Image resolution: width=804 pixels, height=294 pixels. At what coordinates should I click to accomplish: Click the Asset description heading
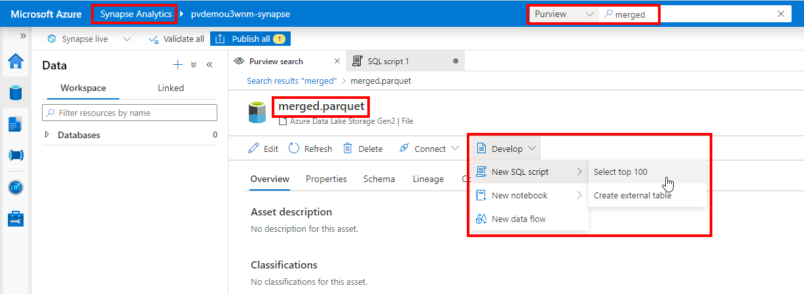[291, 211]
